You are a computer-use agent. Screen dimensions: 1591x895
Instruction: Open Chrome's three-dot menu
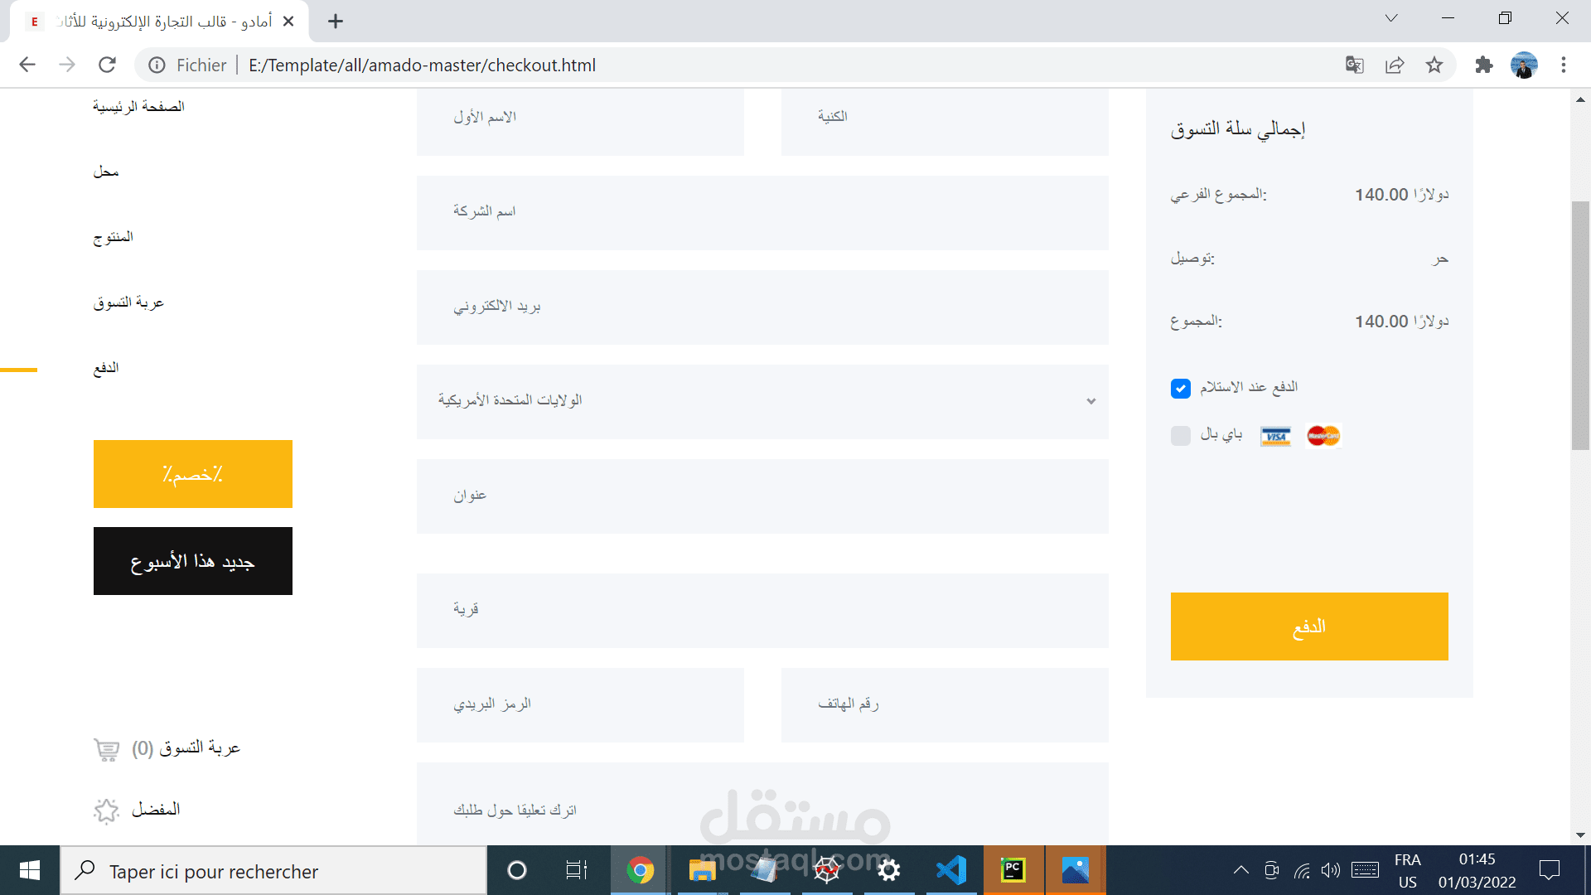pos(1564,65)
